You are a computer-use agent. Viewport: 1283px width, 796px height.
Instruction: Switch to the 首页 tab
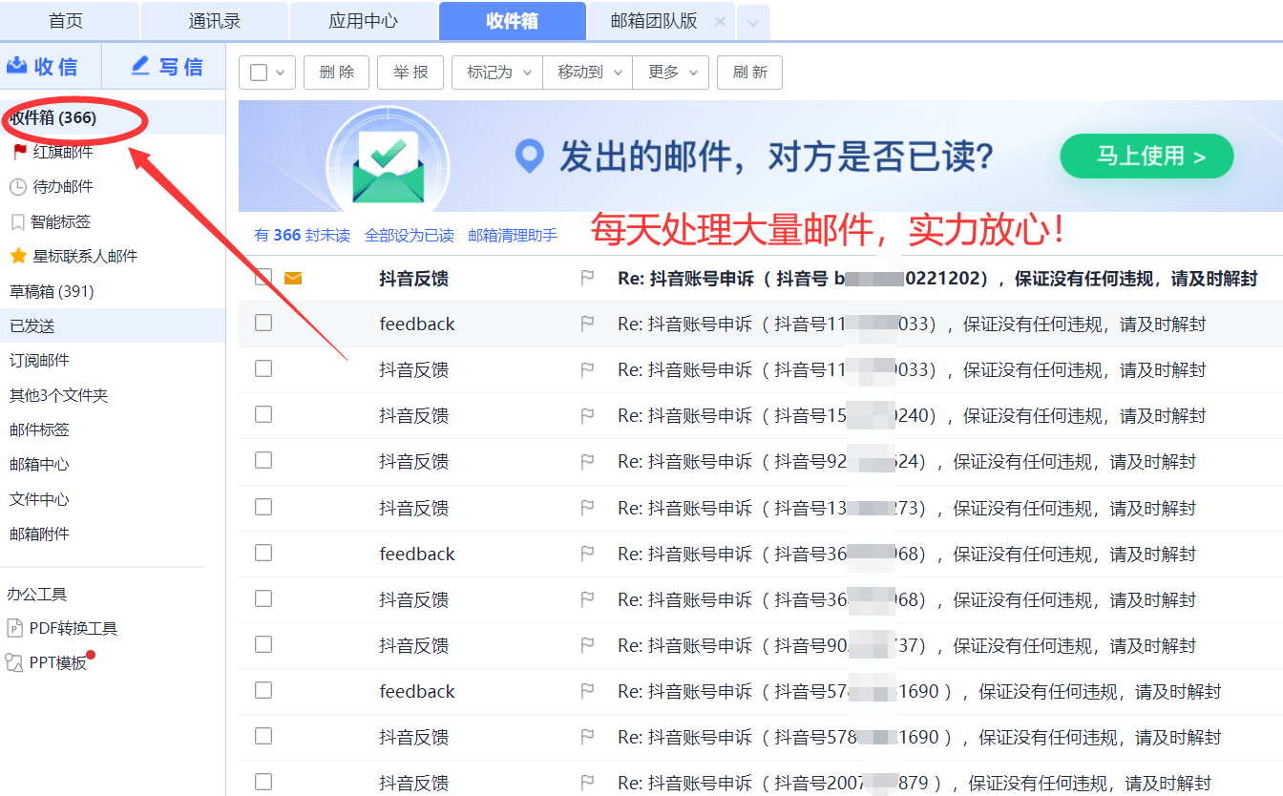pyautogui.click(x=66, y=21)
